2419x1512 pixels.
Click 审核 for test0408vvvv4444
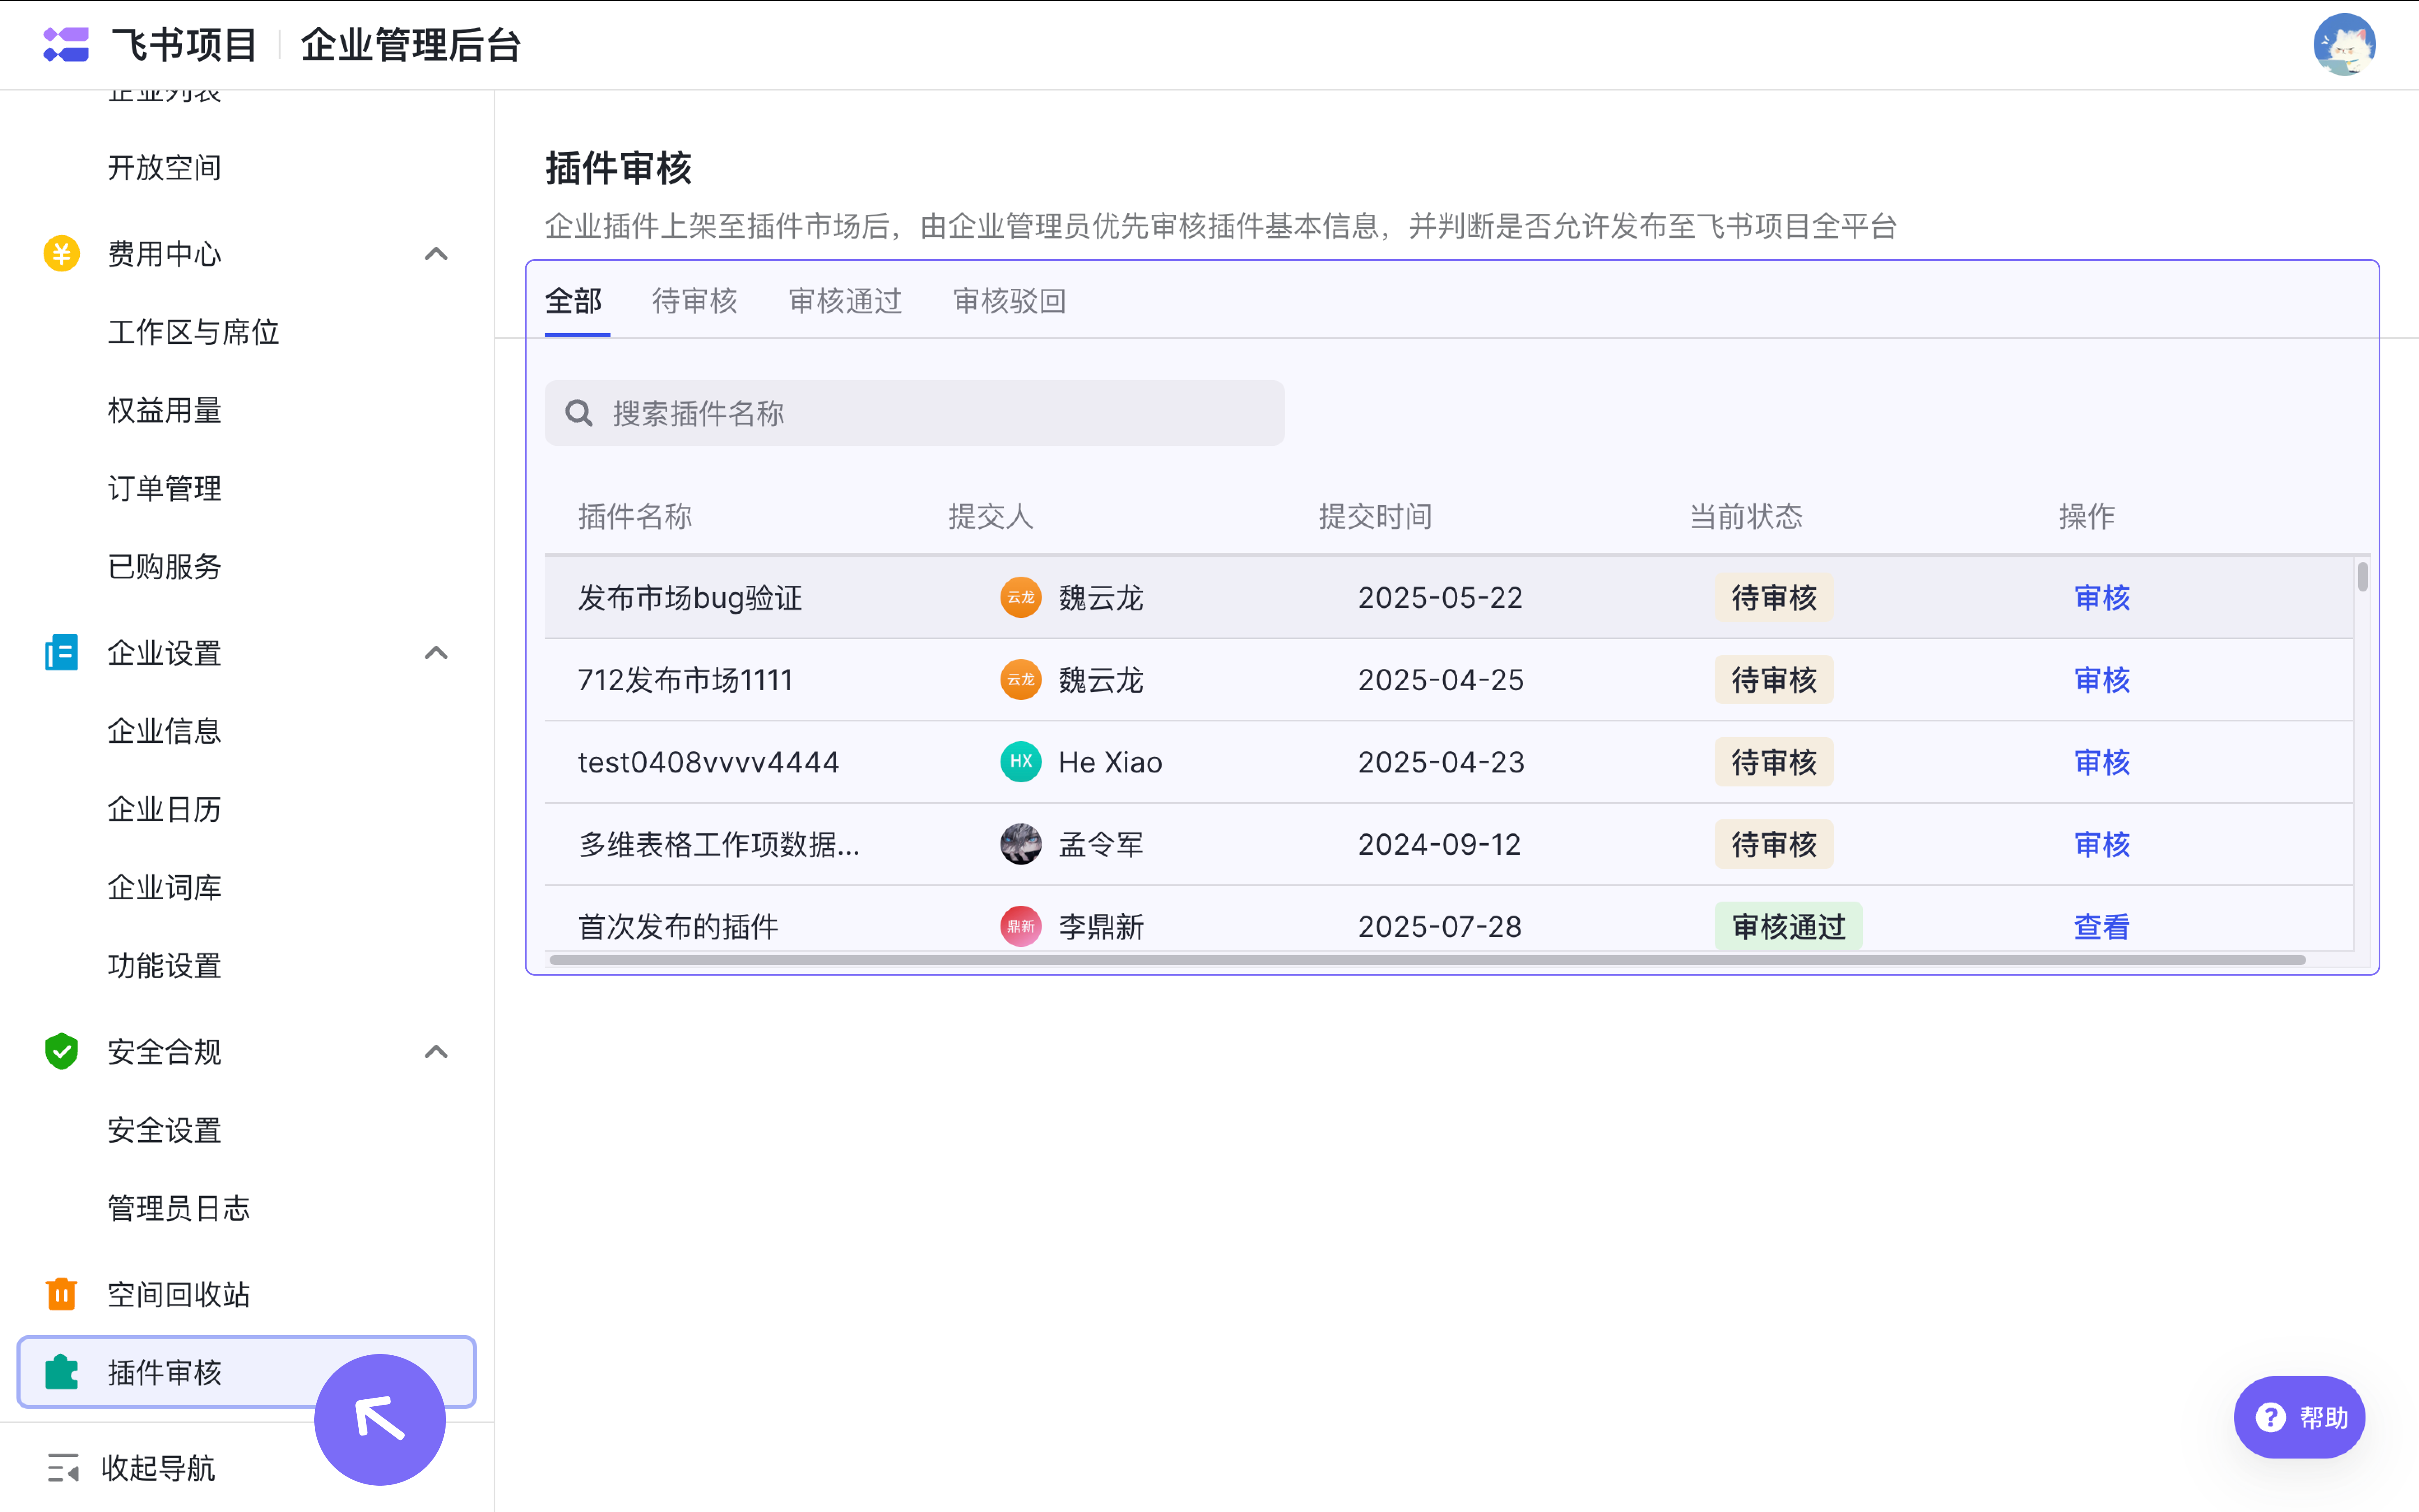(2102, 762)
